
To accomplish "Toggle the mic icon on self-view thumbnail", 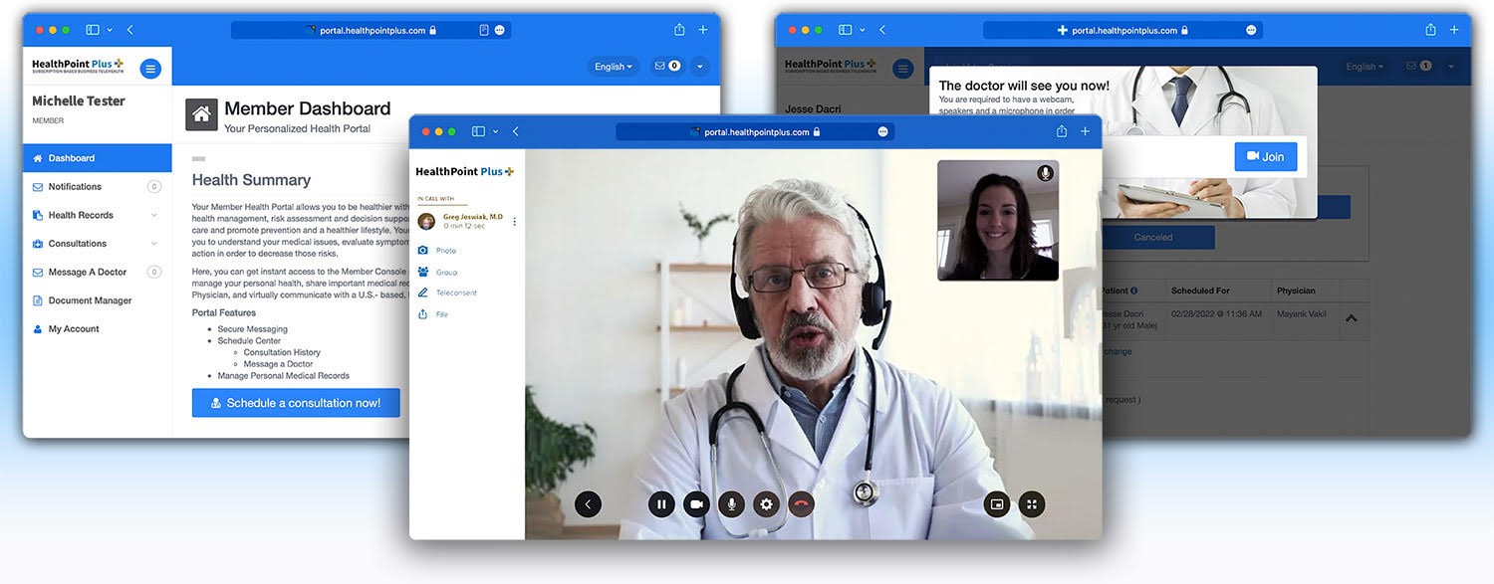I will point(1045,173).
